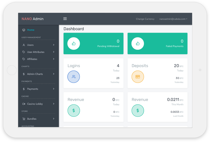
Task: Click the Revenue This Month dollar icon
Action: coord(138,111)
